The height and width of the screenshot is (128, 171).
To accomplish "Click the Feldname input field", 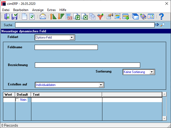I will point(66,47).
